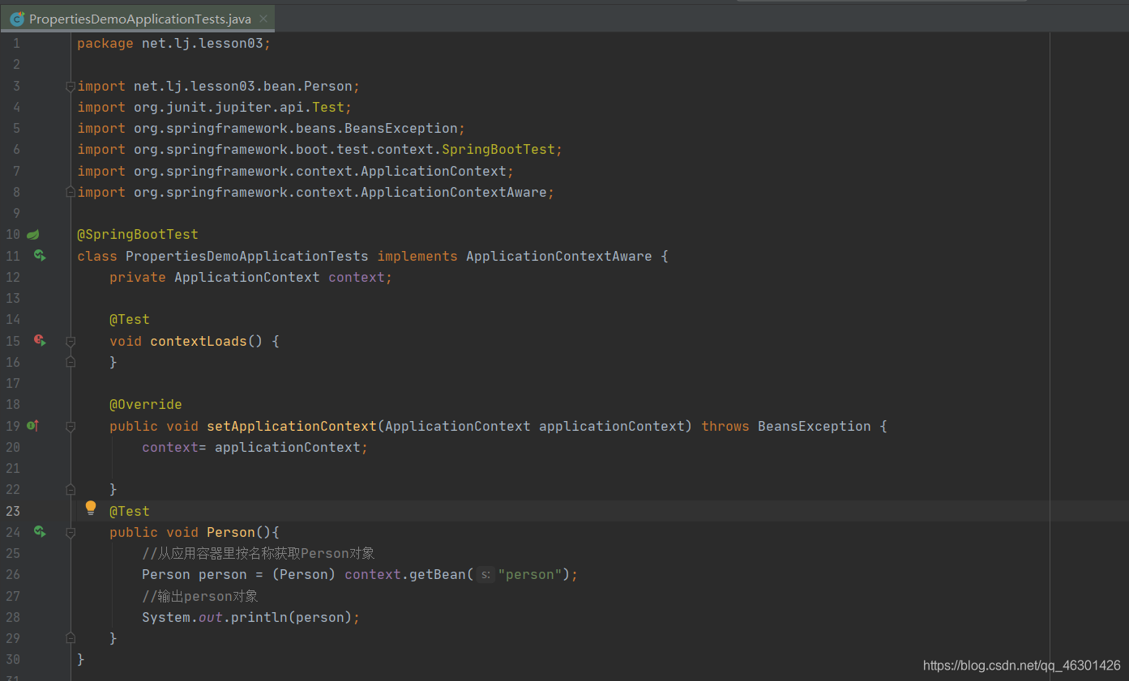The height and width of the screenshot is (681, 1129).
Task: Run the Person() test from its gutter icon
Action: tap(39, 532)
